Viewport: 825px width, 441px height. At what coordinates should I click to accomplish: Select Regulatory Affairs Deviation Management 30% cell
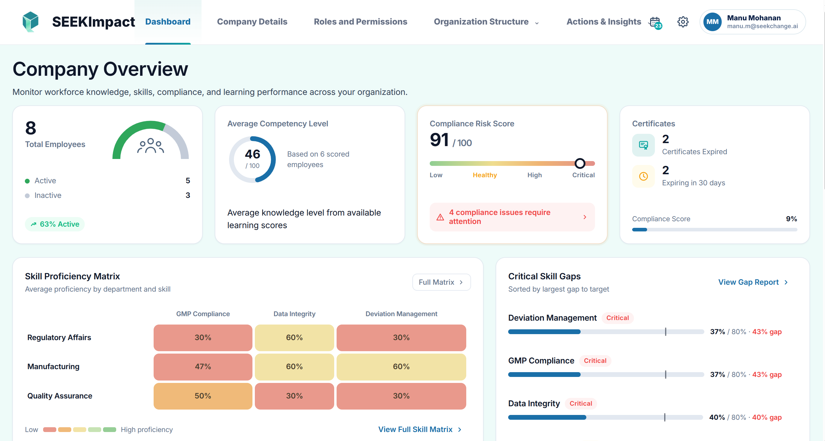(x=401, y=337)
